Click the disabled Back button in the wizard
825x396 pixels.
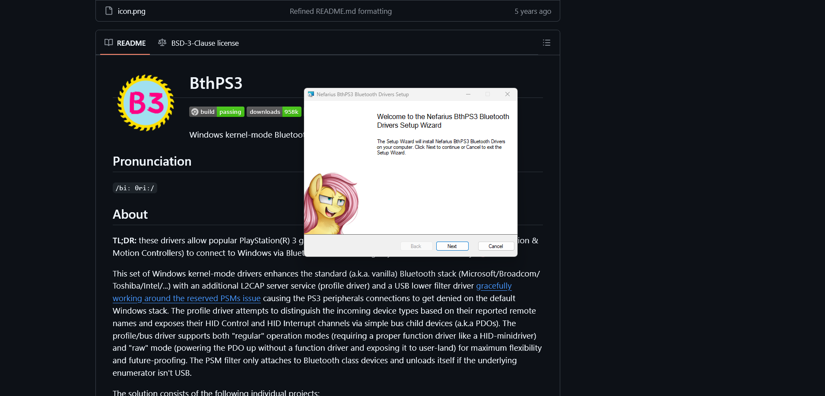[416, 246]
